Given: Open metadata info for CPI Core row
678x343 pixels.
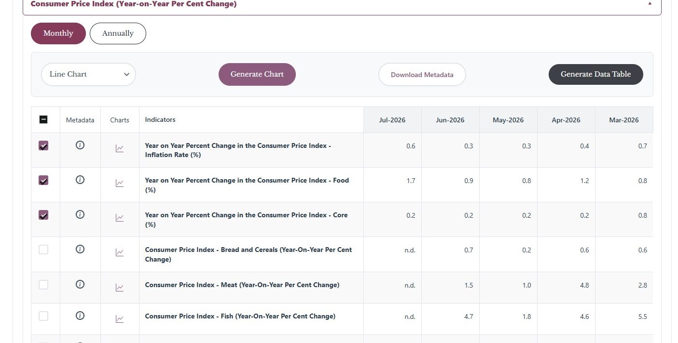Looking at the screenshot, I should 80,214.
